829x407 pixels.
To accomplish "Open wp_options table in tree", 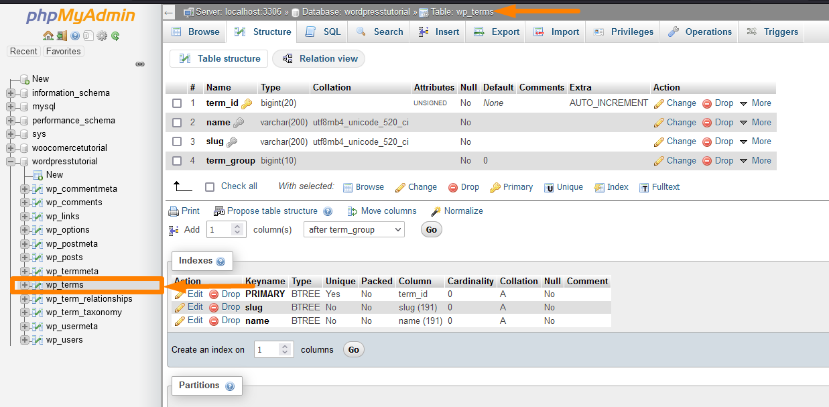I will (x=68, y=230).
